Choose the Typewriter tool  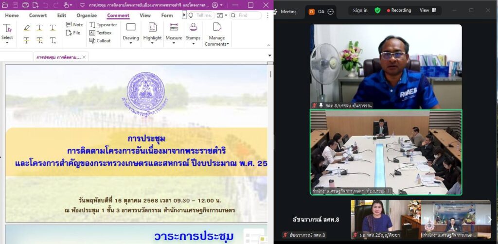coord(103,25)
